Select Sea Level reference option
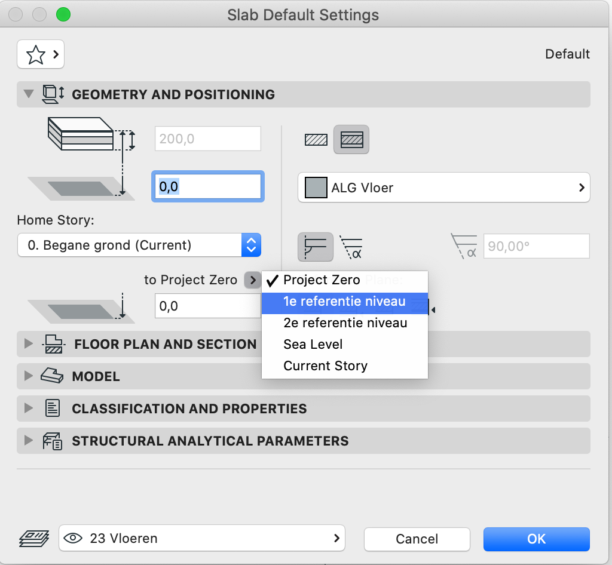 [x=345, y=344]
